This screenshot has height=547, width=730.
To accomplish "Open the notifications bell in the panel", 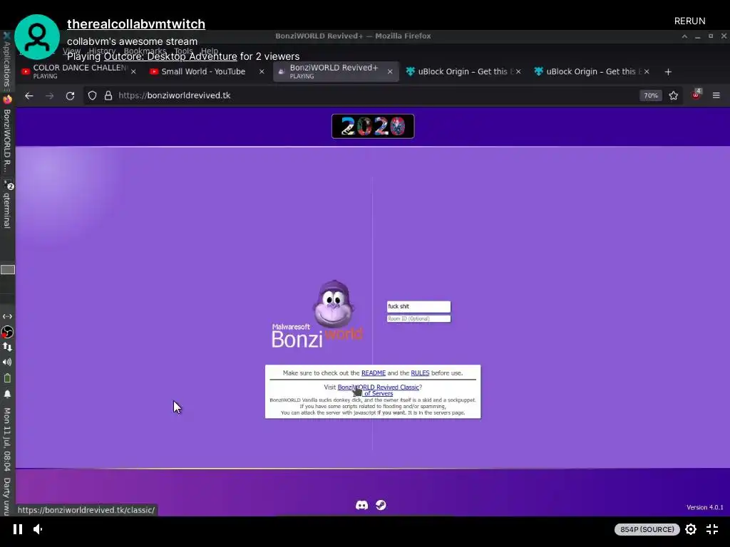I will tap(7, 395).
